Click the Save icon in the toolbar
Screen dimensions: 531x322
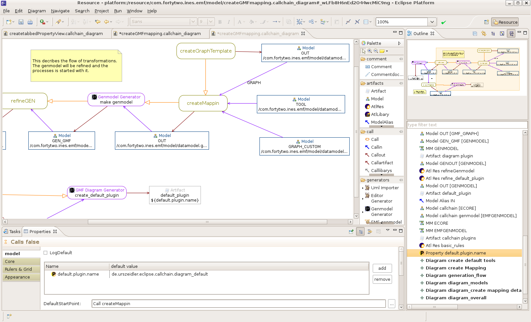(x=21, y=22)
